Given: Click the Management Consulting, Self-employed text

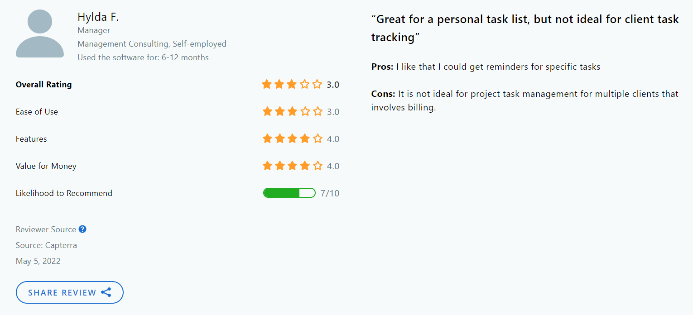Looking at the screenshot, I should (x=152, y=43).
